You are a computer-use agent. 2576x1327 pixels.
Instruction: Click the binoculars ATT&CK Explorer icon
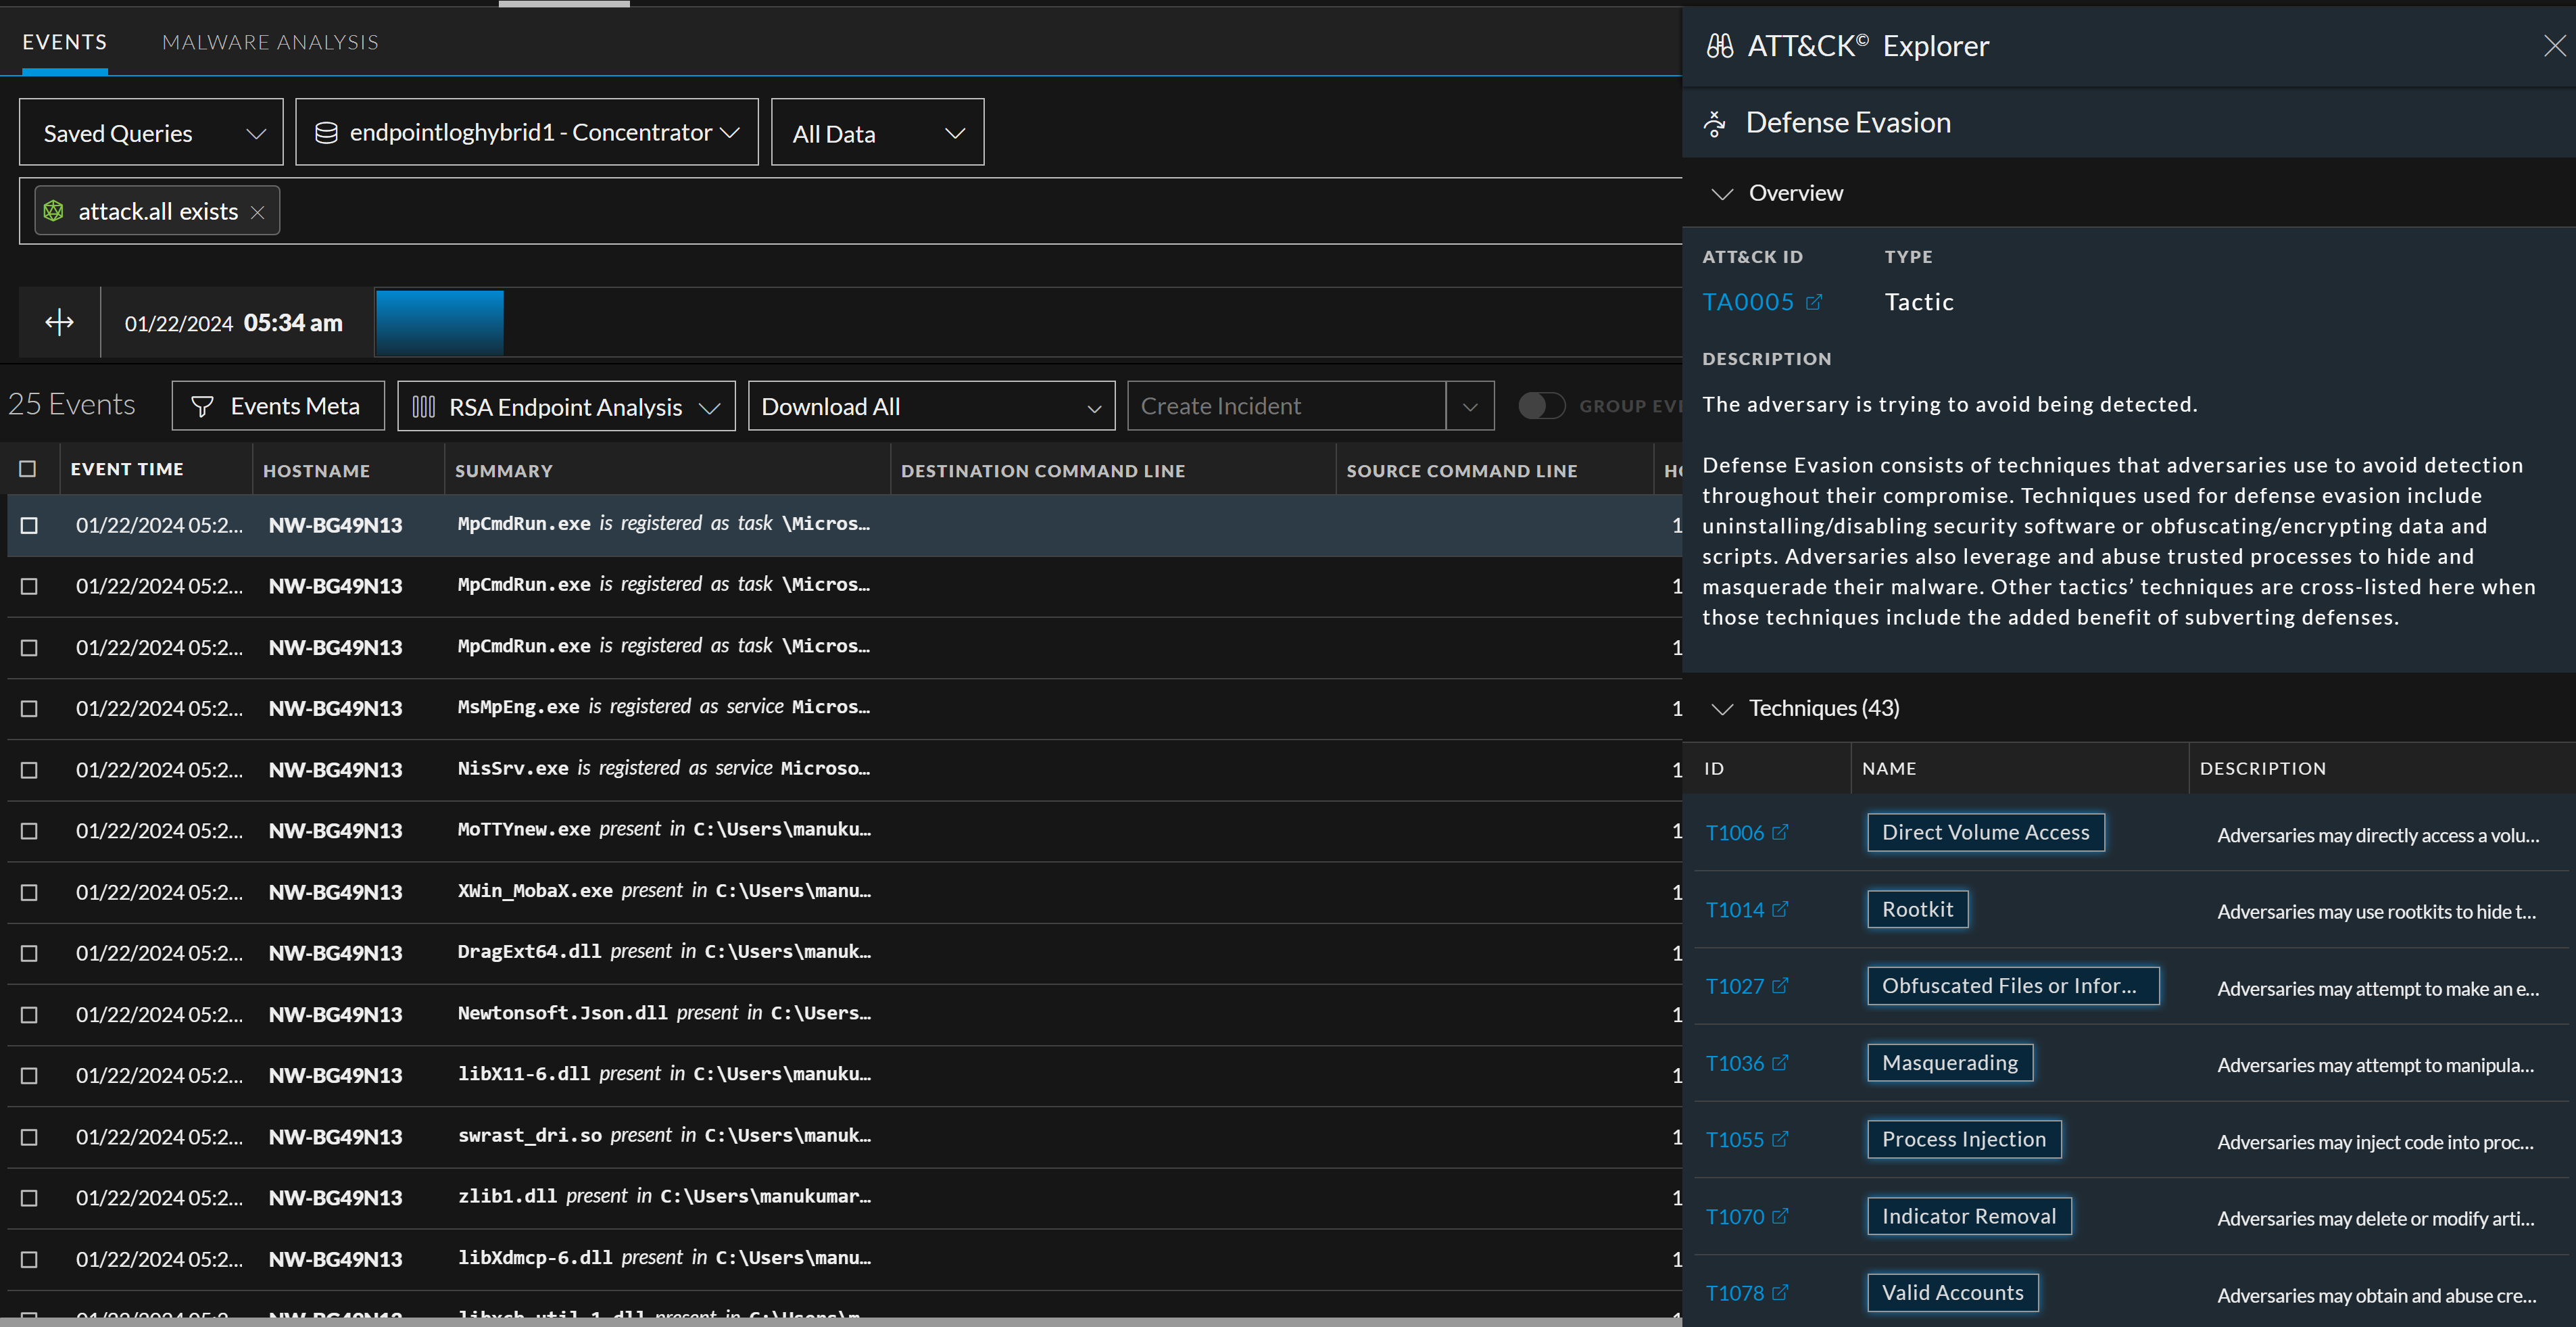coord(1719,46)
